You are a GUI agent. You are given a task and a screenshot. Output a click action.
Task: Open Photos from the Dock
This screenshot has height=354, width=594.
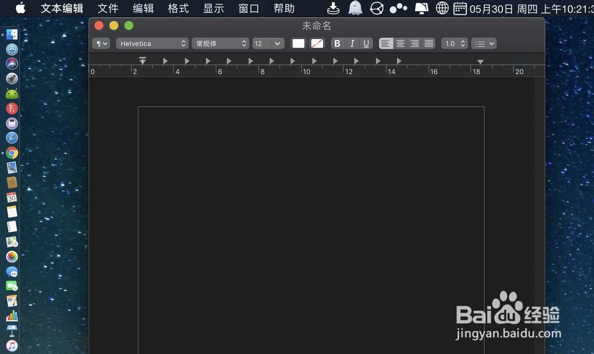pyautogui.click(x=12, y=257)
